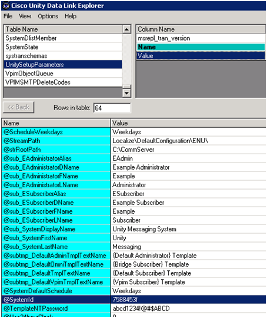This screenshot has width=267, height=318.
Task: Select the VpimObjectQueue table
Action: pyautogui.click(x=63, y=74)
